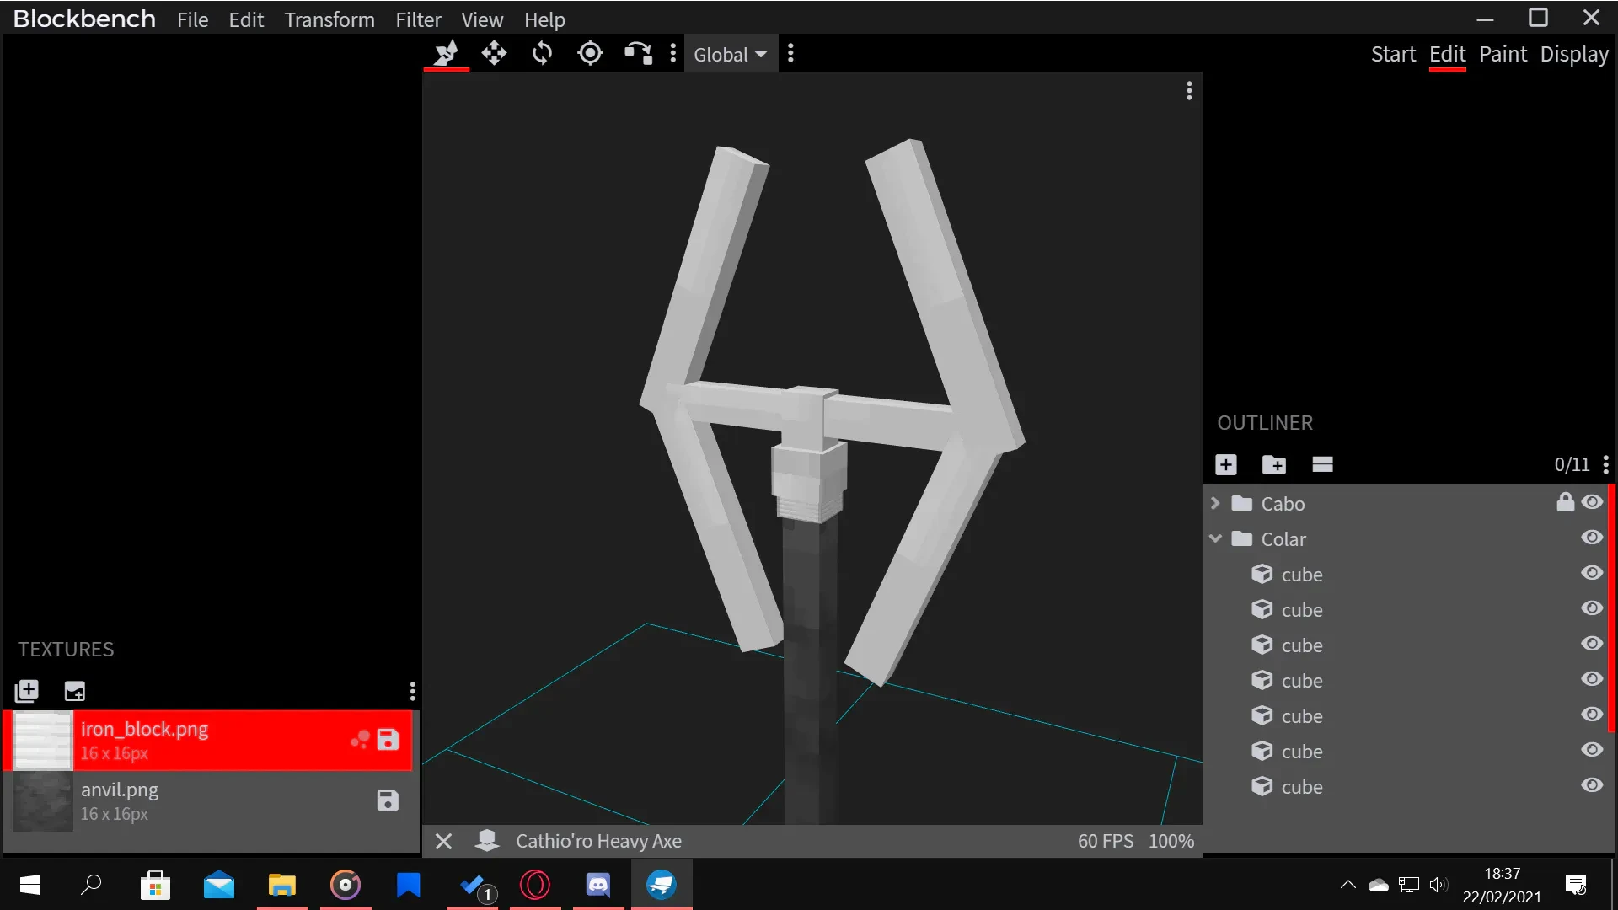The height and width of the screenshot is (910, 1618).
Task: Click the Add Group icon in Outliner
Action: pos(1274,464)
